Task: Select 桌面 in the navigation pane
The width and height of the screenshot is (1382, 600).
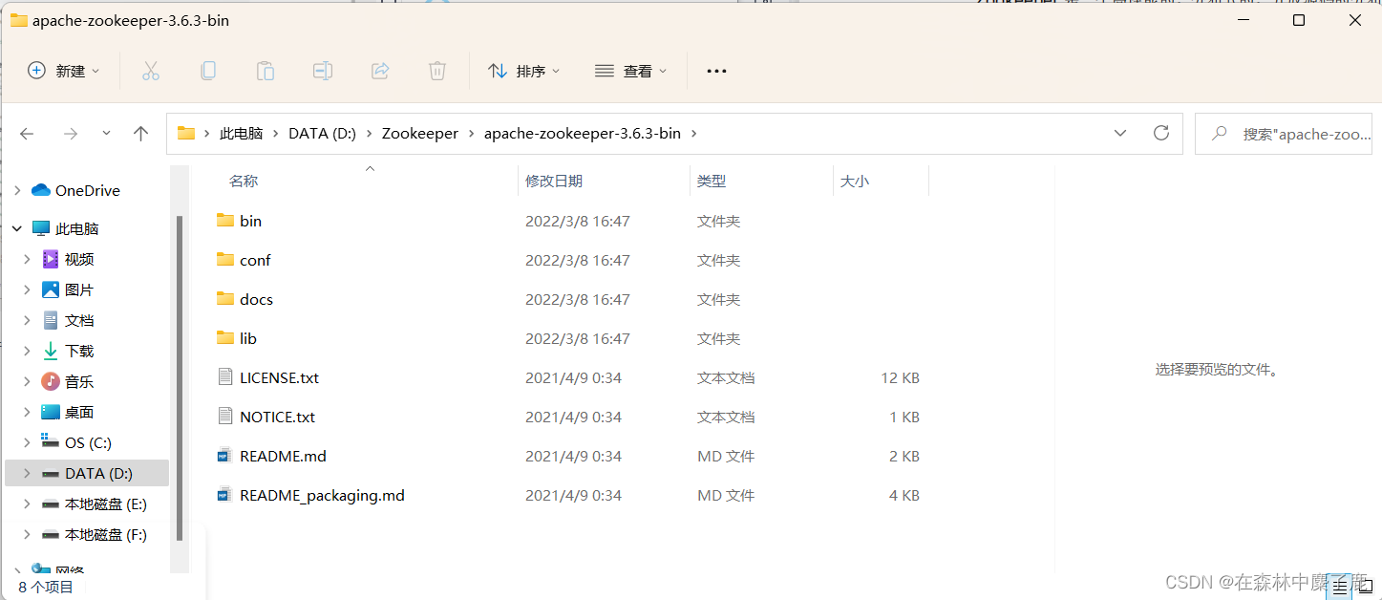Action: point(79,412)
